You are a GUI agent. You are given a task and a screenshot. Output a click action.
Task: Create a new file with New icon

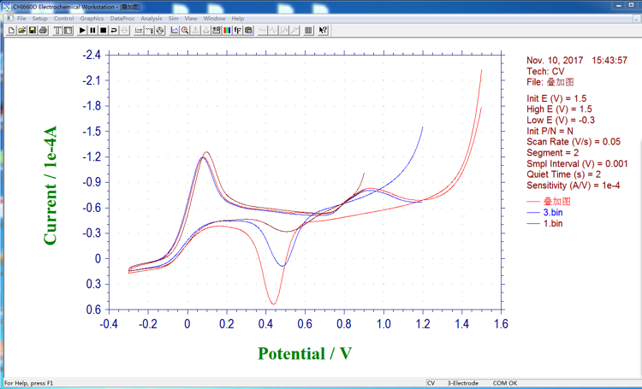[x=11, y=30]
